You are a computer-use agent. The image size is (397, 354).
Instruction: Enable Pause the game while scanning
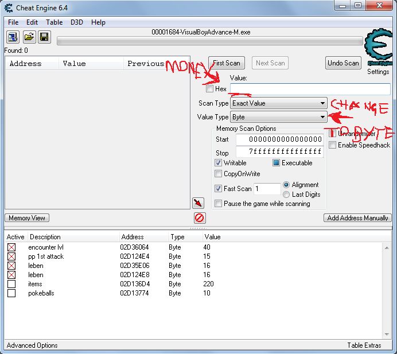[218, 203]
